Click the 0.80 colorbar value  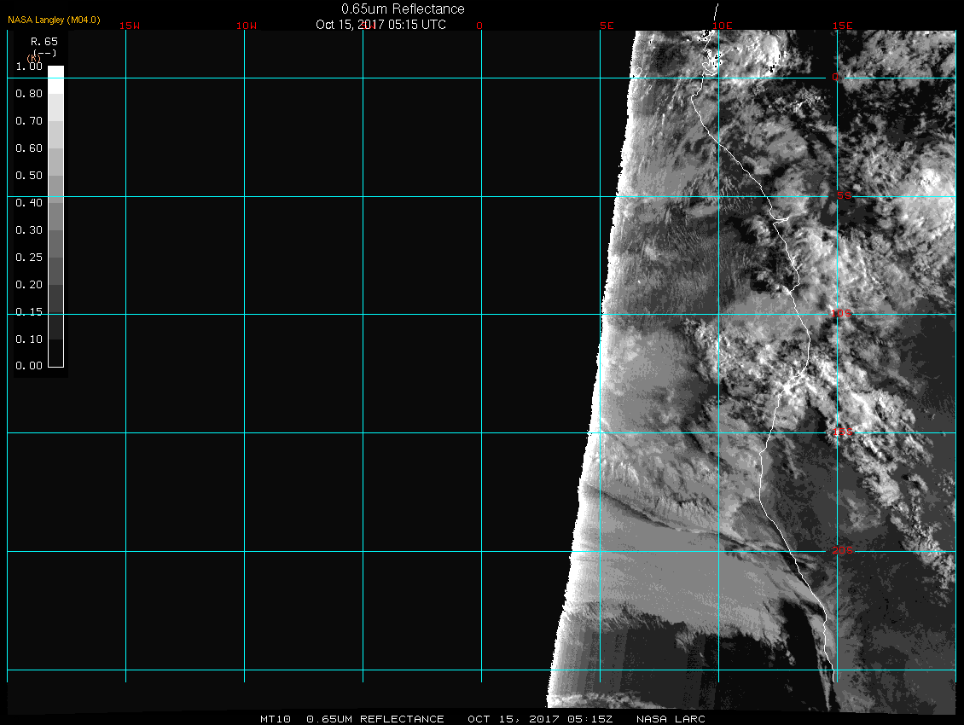pyautogui.click(x=29, y=94)
